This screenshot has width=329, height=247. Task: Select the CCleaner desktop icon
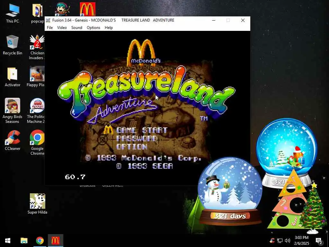pyautogui.click(x=13, y=141)
